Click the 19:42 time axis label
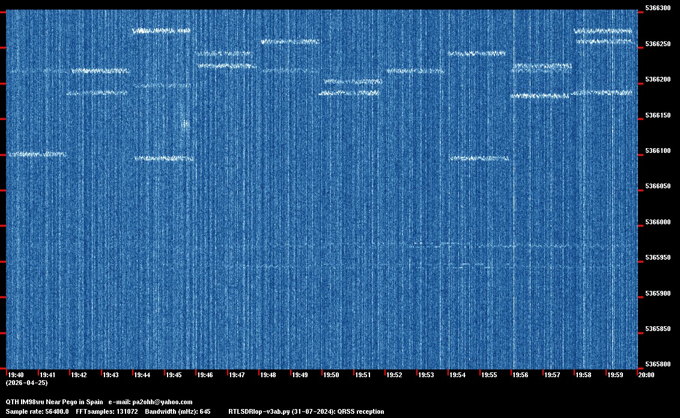The image size is (680, 418). click(79, 375)
